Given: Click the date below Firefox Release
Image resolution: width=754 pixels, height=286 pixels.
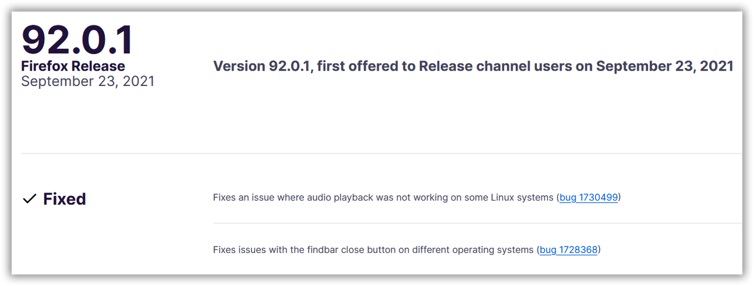Looking at the screenshot, I should (x=88, y=81).
